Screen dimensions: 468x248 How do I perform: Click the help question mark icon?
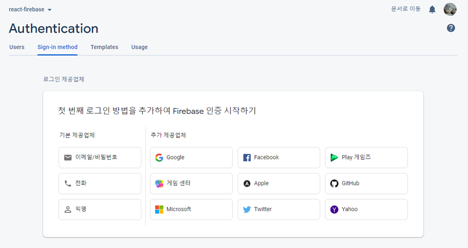click(x=451, y=28)
